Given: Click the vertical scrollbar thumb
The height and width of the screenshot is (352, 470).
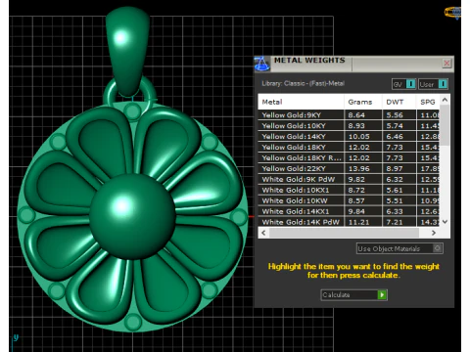Looking at the screenshot, I should [445, 125].
